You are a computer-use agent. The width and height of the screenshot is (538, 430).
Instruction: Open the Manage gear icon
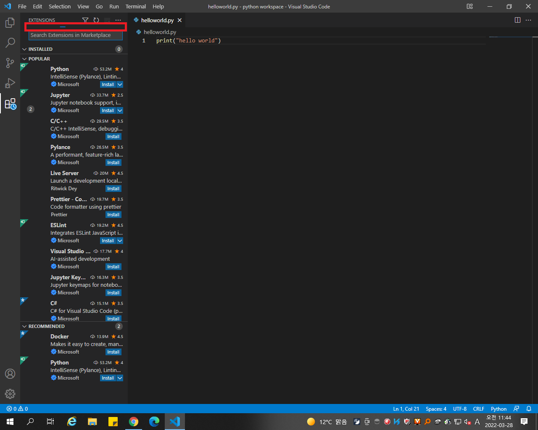click(x=10, y=393)
